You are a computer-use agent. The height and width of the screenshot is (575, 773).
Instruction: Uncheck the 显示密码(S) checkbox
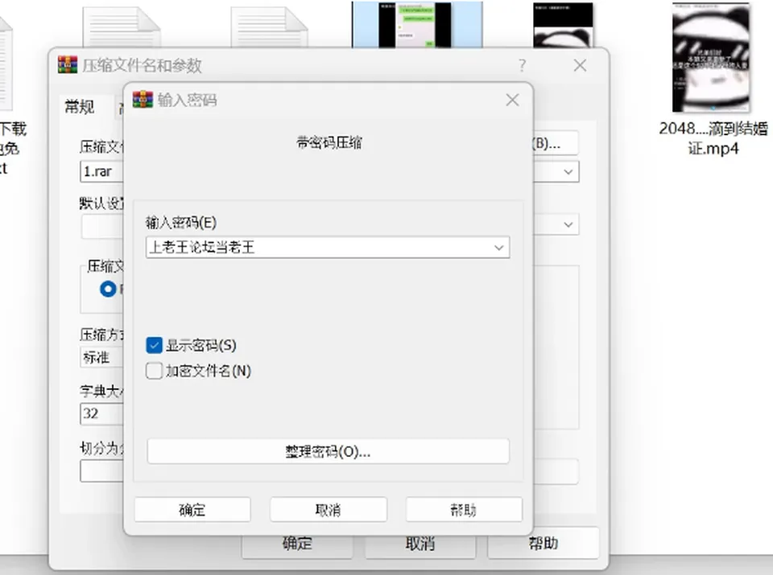point(154,345)
